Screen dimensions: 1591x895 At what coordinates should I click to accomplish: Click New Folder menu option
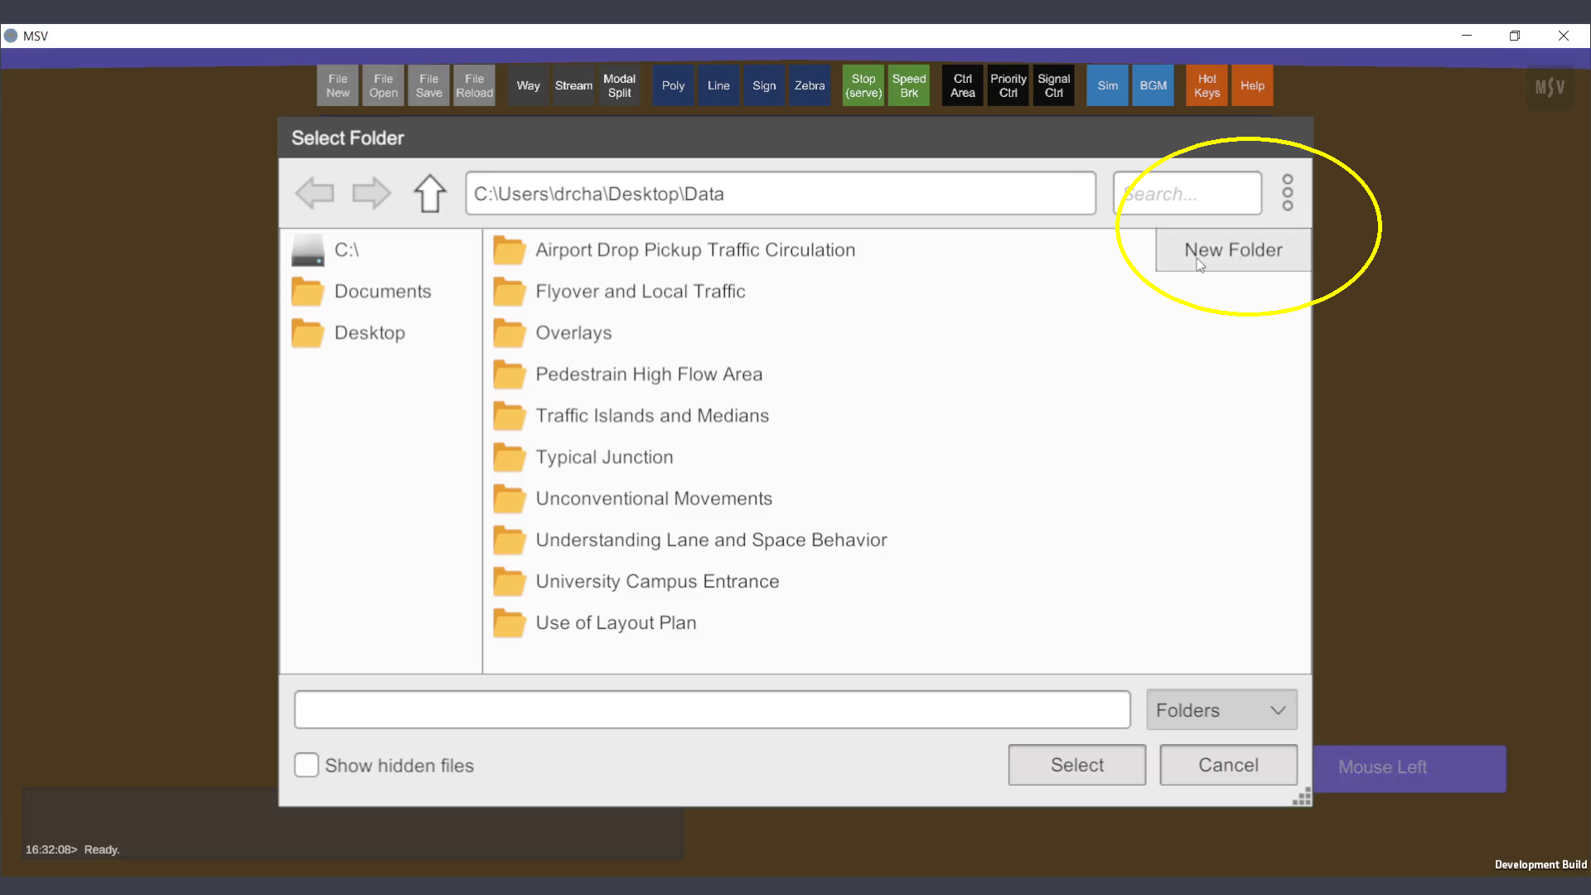pyautogui.click(x=1232, y=250)
